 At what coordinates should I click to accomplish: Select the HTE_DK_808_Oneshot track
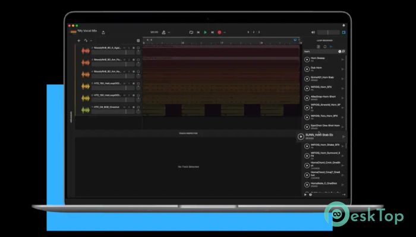coord(106,107)
